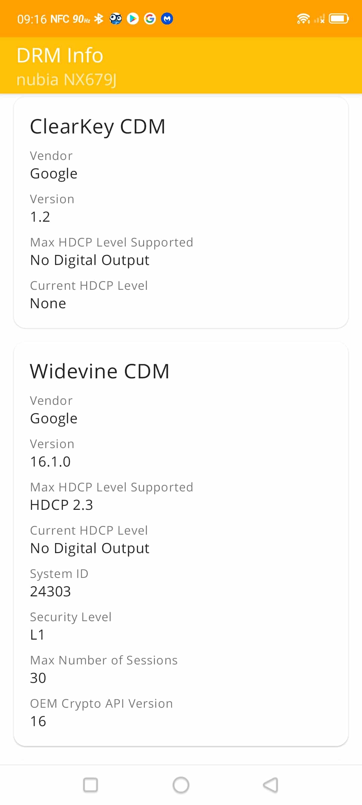
Task: Tap the blue Malwarebytes notification icon
Action: point(167,19)
